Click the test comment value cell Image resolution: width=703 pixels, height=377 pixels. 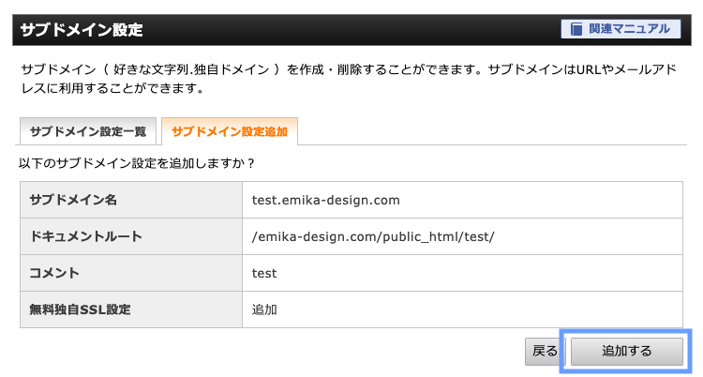tap(264, 273)
